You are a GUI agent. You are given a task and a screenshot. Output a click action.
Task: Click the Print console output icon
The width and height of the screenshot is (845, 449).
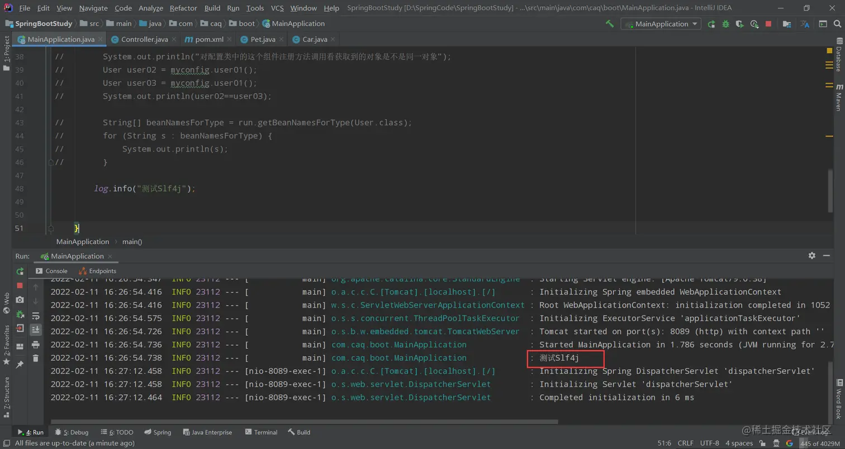point(36,345)
